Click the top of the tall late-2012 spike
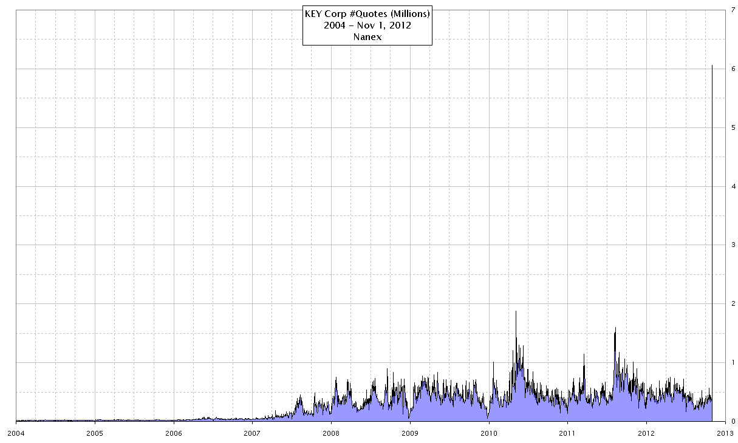This screenshot has height=443, width=738. click(712, 66)
